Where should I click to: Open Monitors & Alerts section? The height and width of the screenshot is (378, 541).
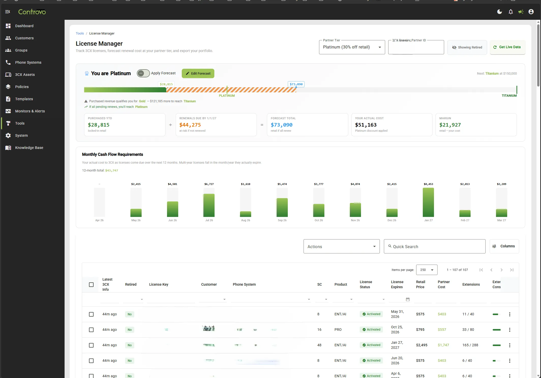coord(30,111)
